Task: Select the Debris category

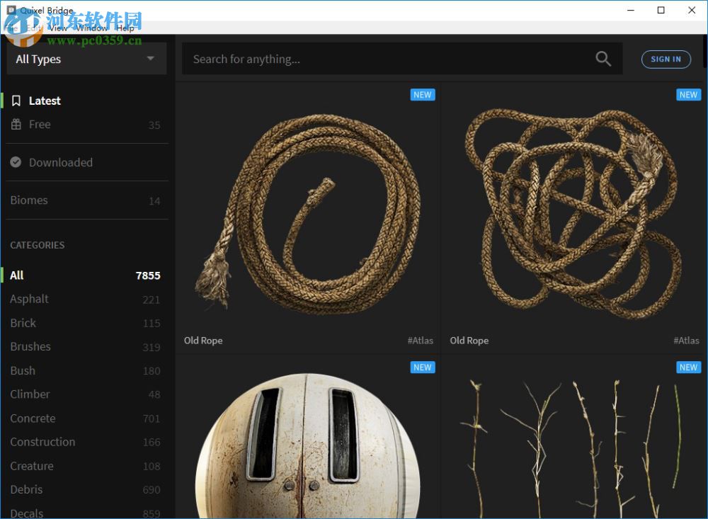Action: pyautogui.click(x=86, y=489)
